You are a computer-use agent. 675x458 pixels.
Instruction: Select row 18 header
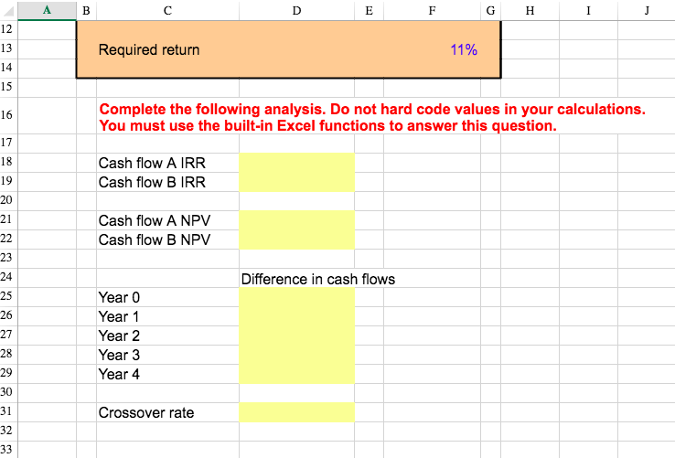coord(8,162)
